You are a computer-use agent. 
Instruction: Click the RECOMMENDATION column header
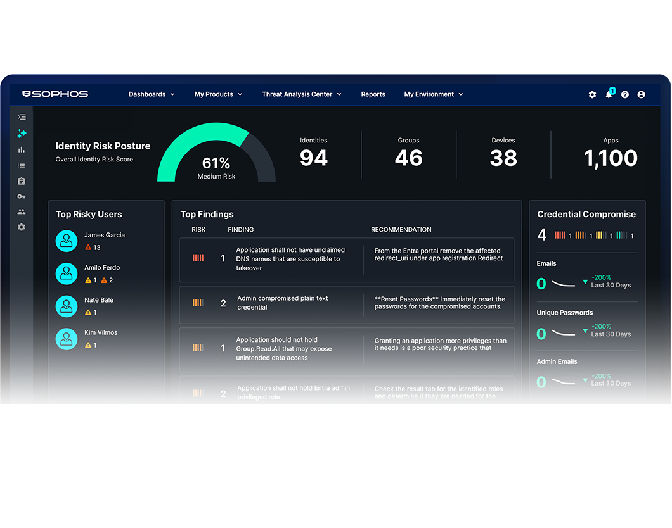click(x=401, y=230)
